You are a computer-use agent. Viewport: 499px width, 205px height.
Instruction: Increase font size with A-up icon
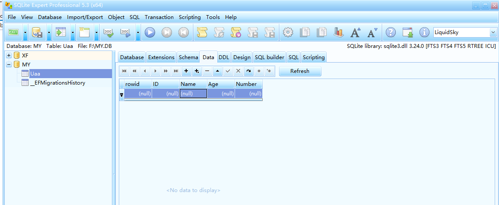point(356,32)
